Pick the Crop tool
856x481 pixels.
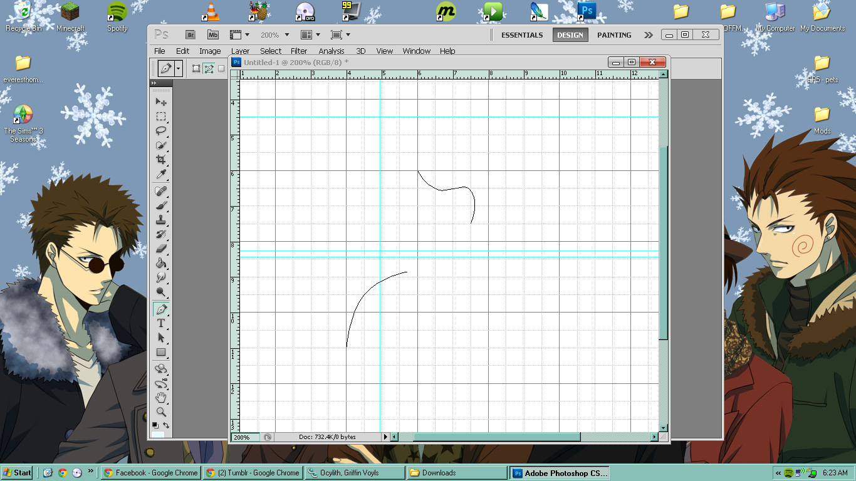pyautogui.click(x=161, y=160)
